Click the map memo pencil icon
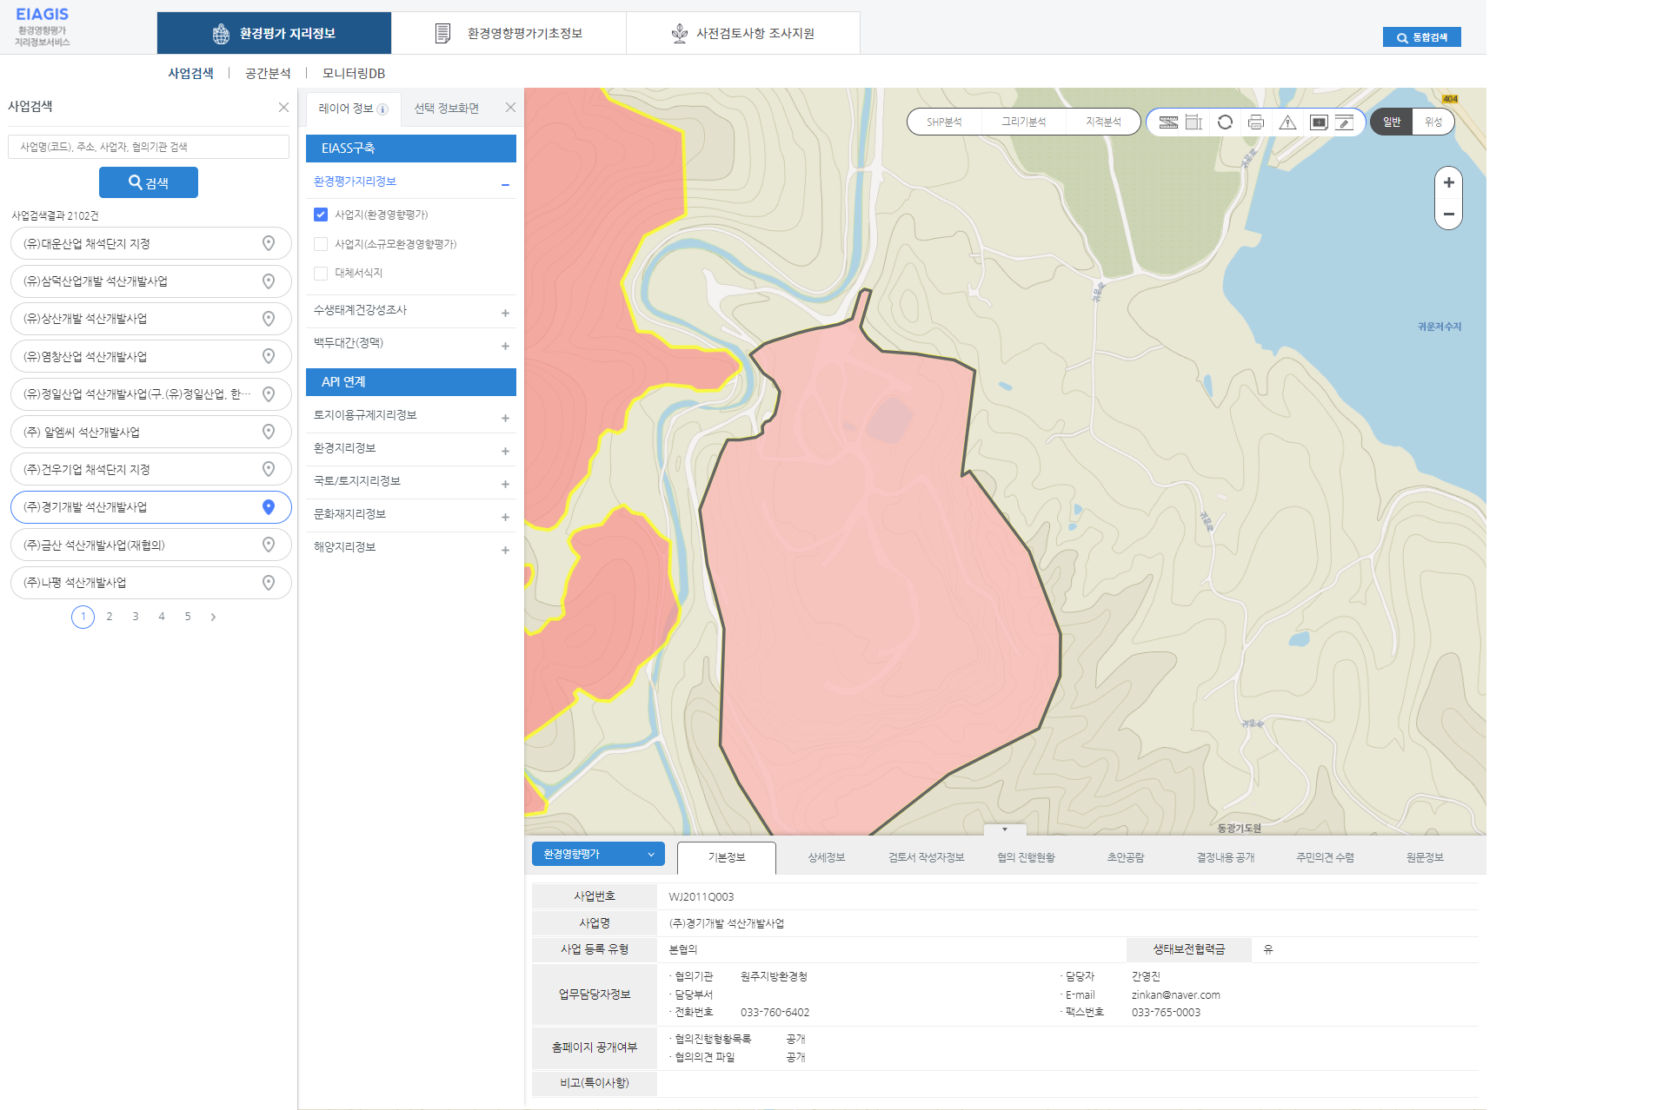Image resolution: width=1669 pixels, height=1110 pixels. (1345, 122)
